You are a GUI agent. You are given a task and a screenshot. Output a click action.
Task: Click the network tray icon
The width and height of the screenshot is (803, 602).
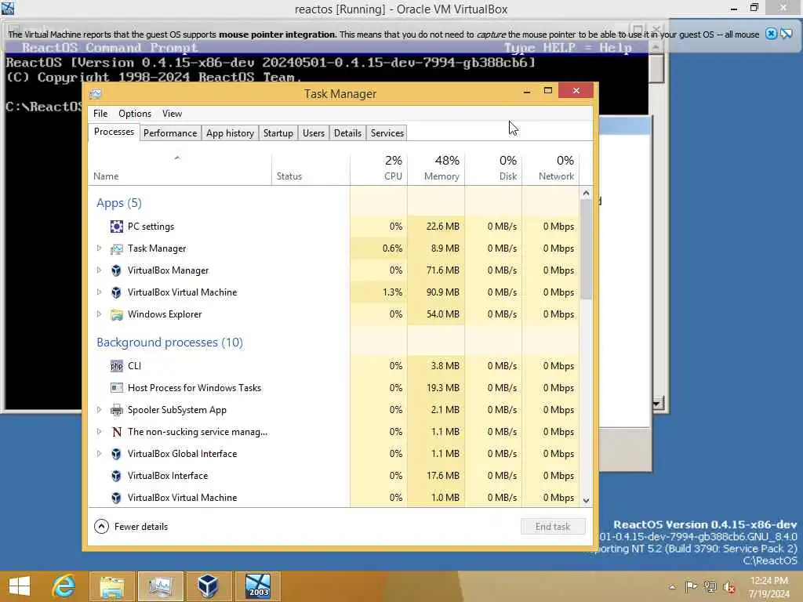(x=710, y=586)
